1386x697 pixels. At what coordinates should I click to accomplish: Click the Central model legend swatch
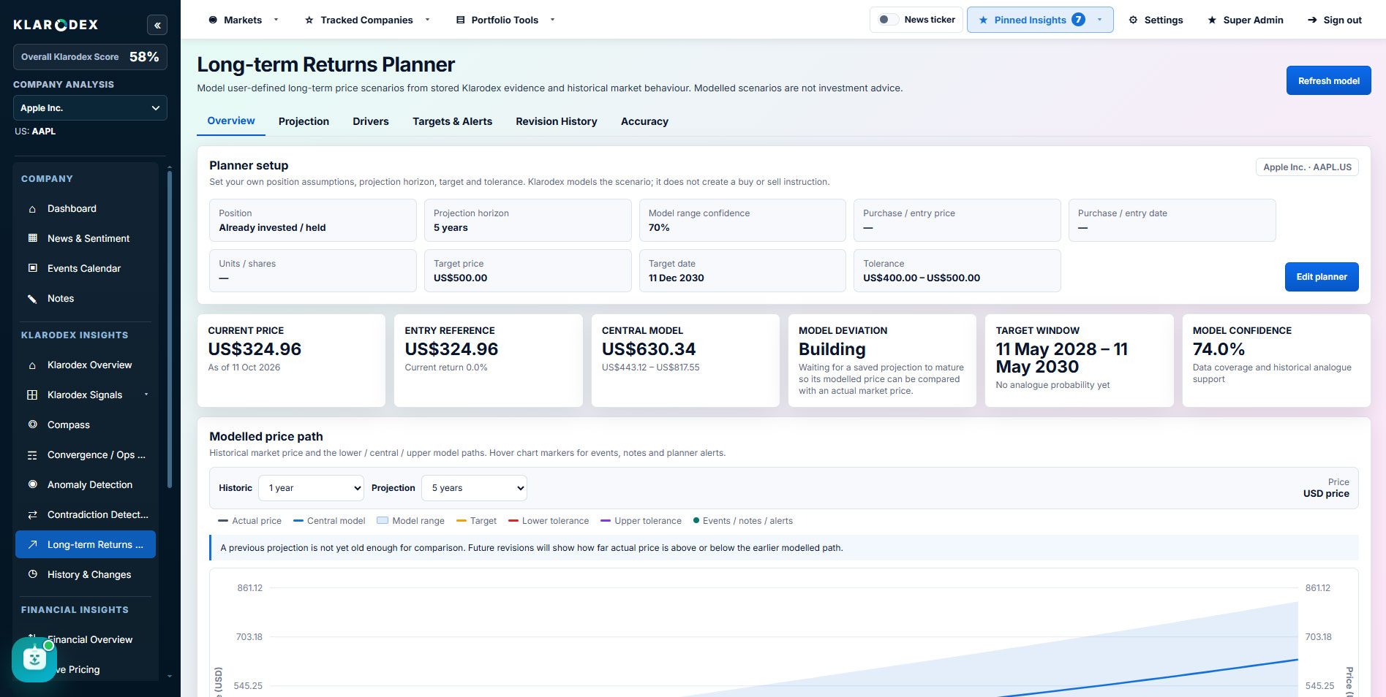point(298,521)
